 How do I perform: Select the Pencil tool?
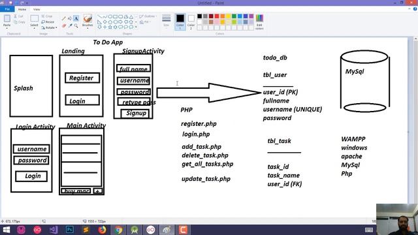click(x=64, y=18)
